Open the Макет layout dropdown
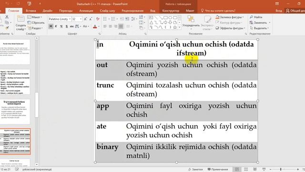This screenshot has width=305, height=172. click(x=35, y=17)
